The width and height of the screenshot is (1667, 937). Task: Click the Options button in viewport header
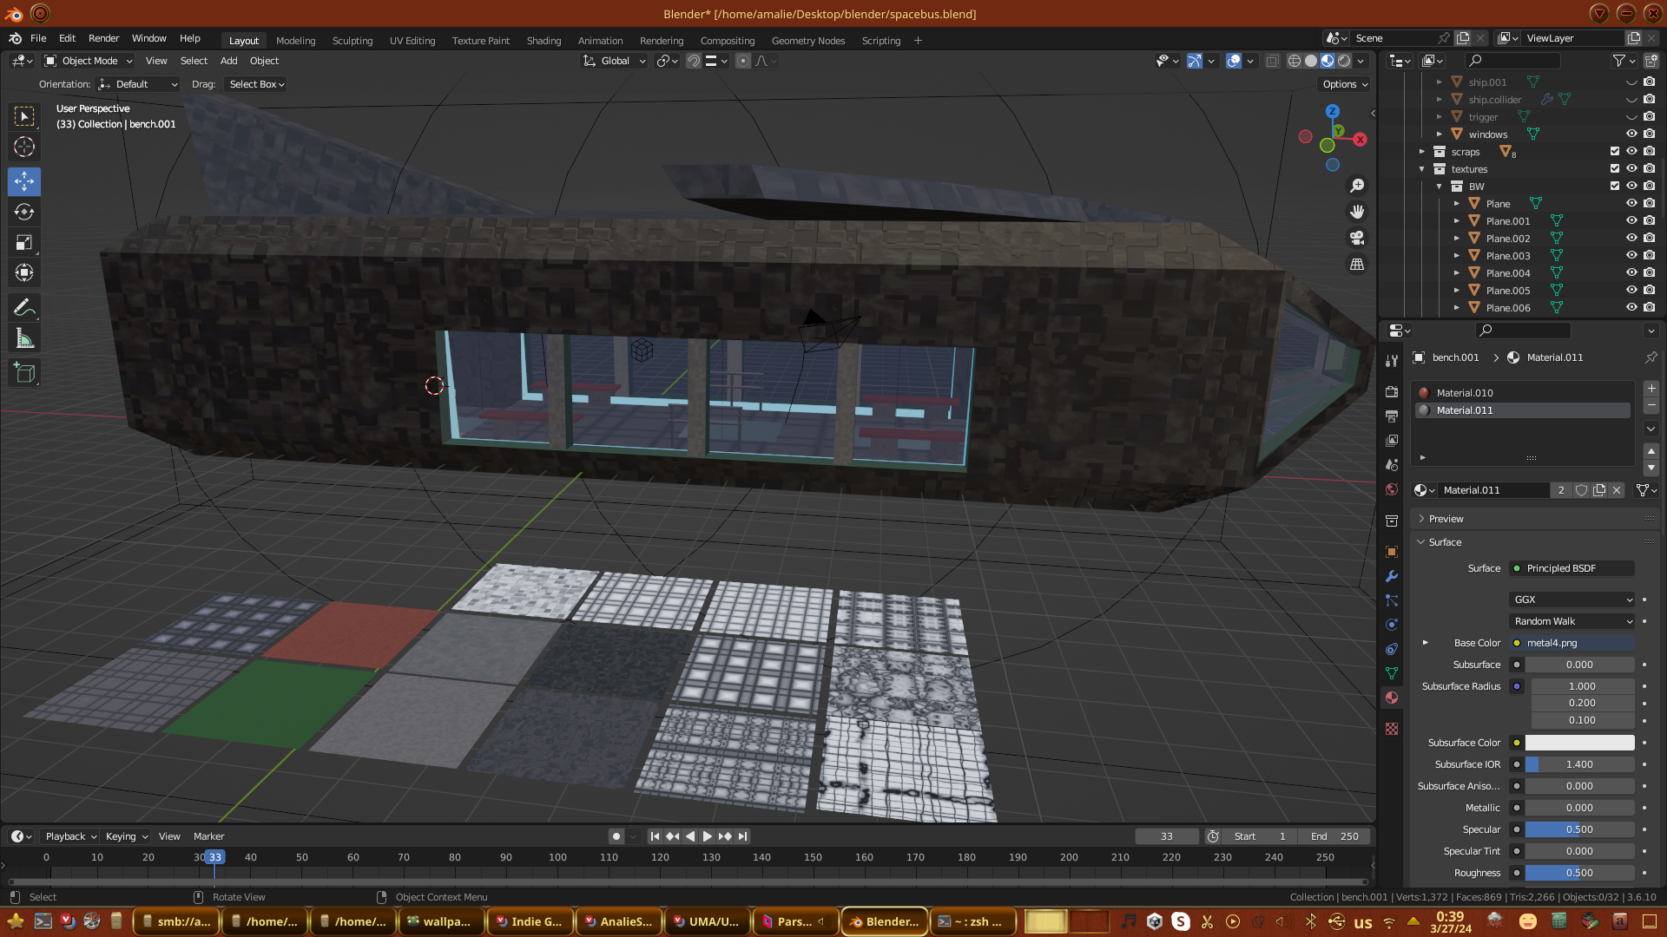[x=1344, y=84]
